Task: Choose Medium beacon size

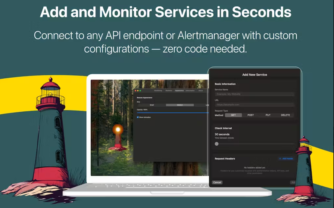Action: (180, 105)
